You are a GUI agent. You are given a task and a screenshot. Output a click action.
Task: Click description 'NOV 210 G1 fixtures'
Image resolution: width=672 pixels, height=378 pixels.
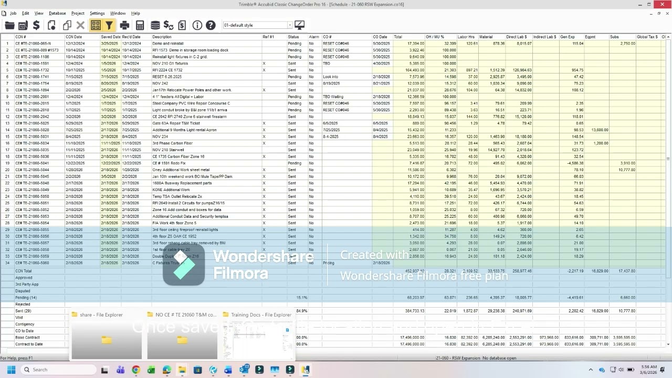(x=170, y=64)
